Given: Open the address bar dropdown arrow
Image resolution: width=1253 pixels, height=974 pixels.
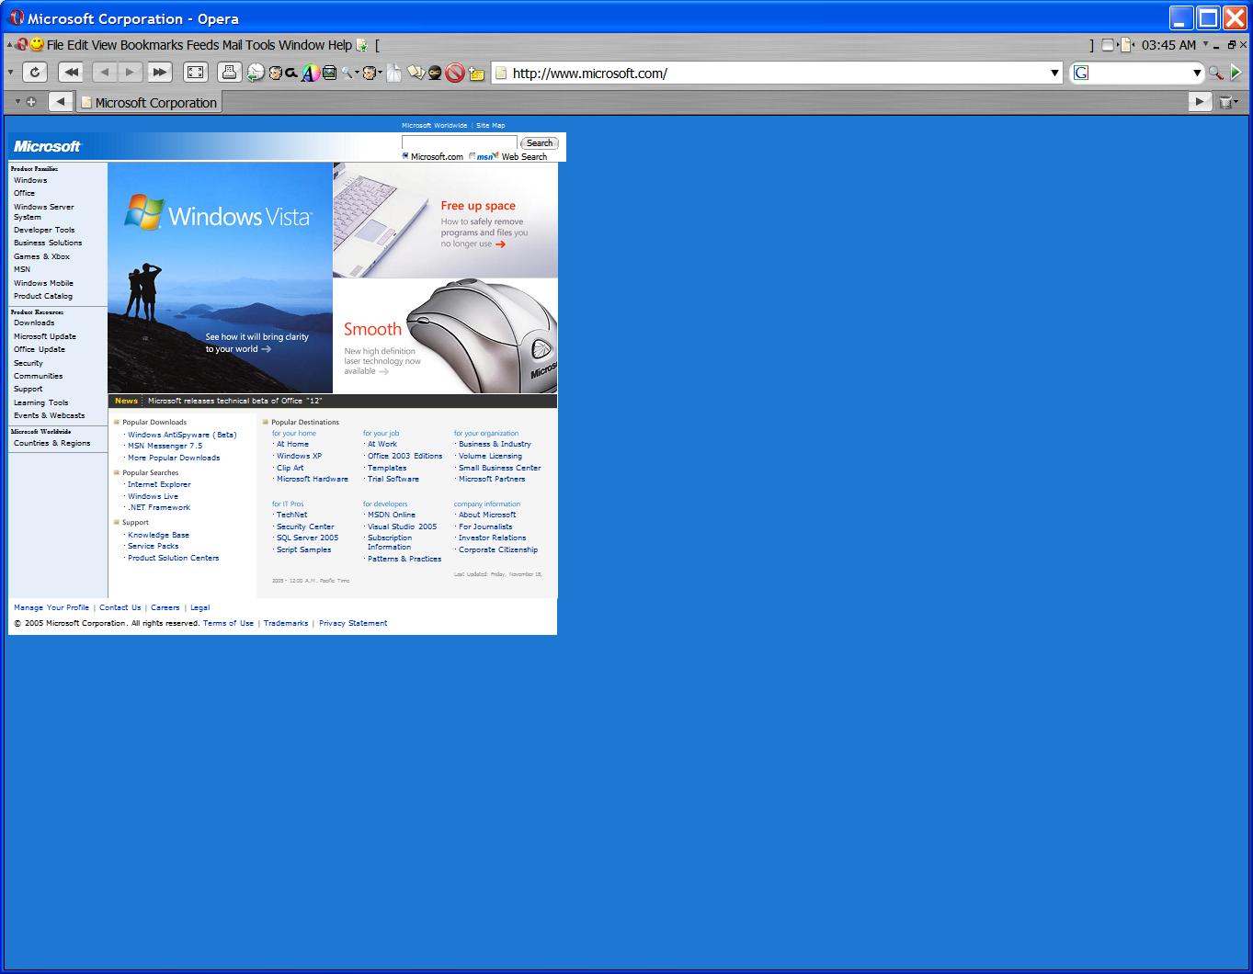Looking at the screenshot, I should (1054, 73).
